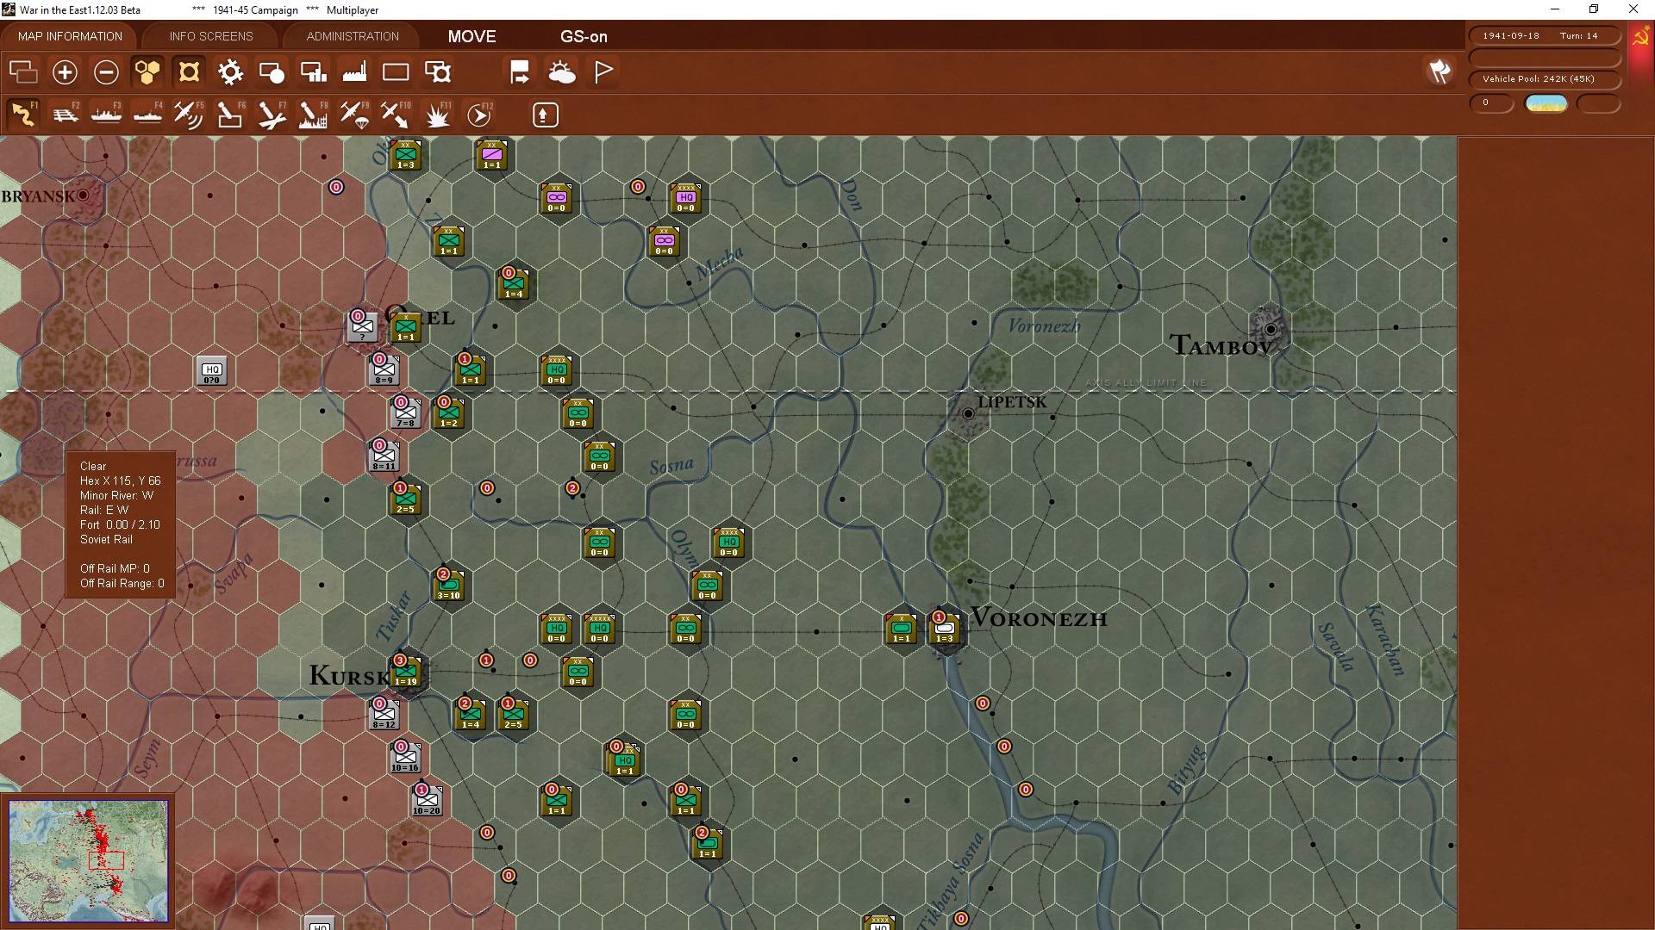1655x930 pixels.
Task: Open the MAP INFORMATION tab
Action: [x=70, y=36]
